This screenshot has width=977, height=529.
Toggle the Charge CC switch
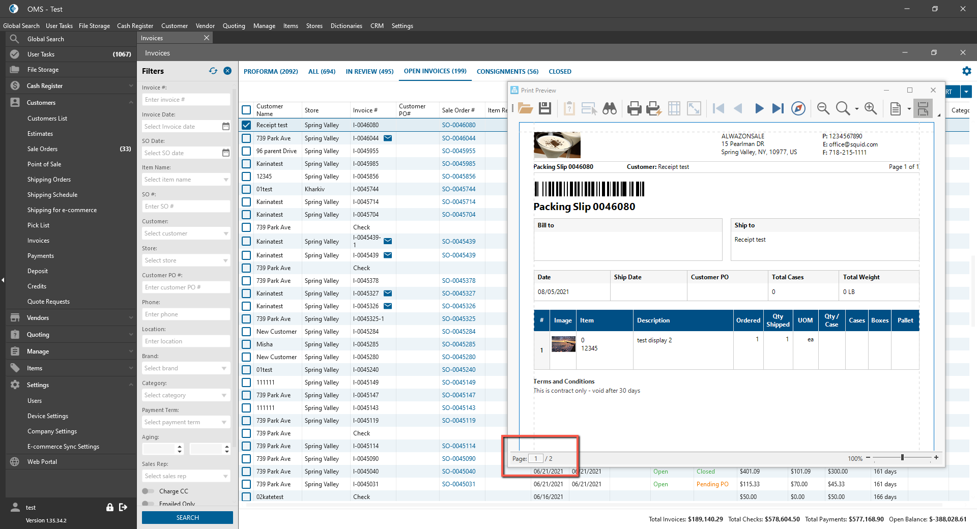[x=148, y=491]
